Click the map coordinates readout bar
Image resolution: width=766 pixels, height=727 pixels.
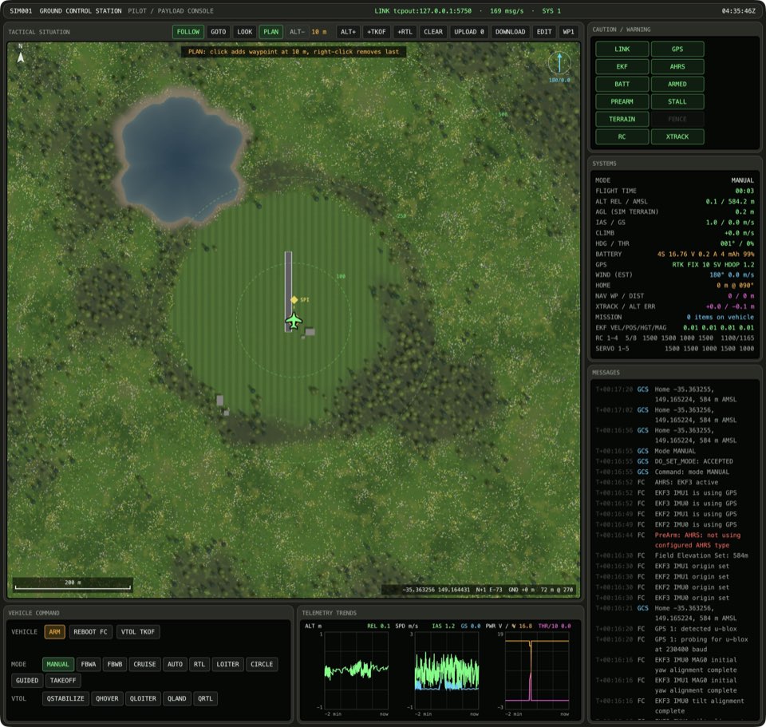click(x=480, y=590)
